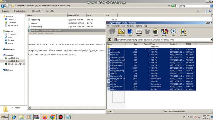Go up one folder in WinRAR
213x120 pixels.
pos(109,40)
